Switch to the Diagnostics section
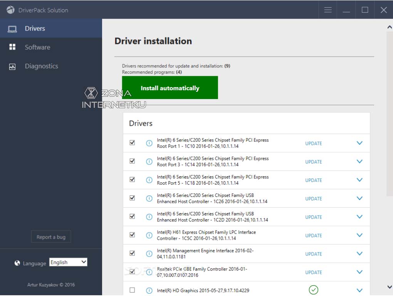 41,66
